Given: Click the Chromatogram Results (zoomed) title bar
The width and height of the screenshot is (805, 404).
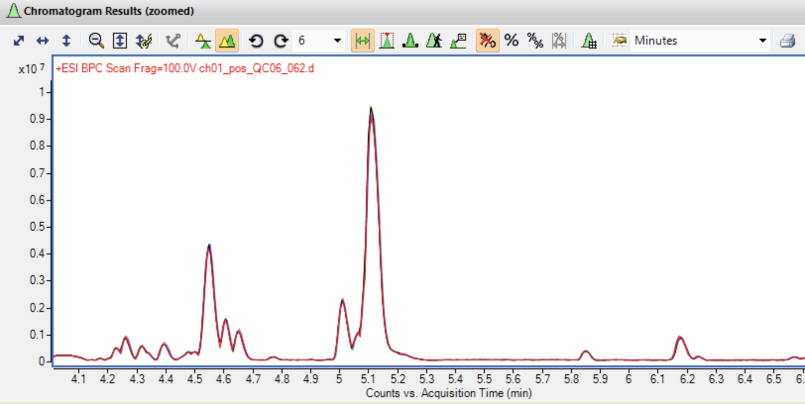Looking at the screenshot, I should click(109, 11).
